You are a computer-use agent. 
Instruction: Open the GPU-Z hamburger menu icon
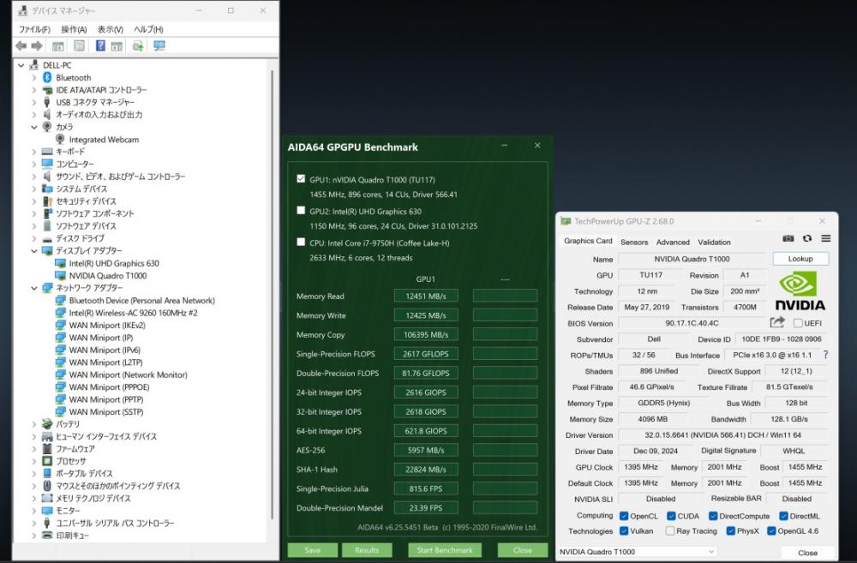826,238
